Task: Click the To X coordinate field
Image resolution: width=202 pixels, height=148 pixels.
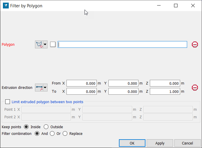Action: click(82, 91)
